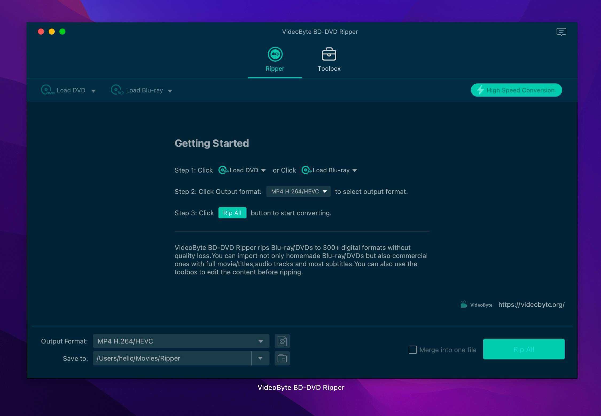This screenshot has width=601, height=416.
Task: Click the MP4 H.264/HEVC selector in Step 2
Action: (x=298, y=191)
